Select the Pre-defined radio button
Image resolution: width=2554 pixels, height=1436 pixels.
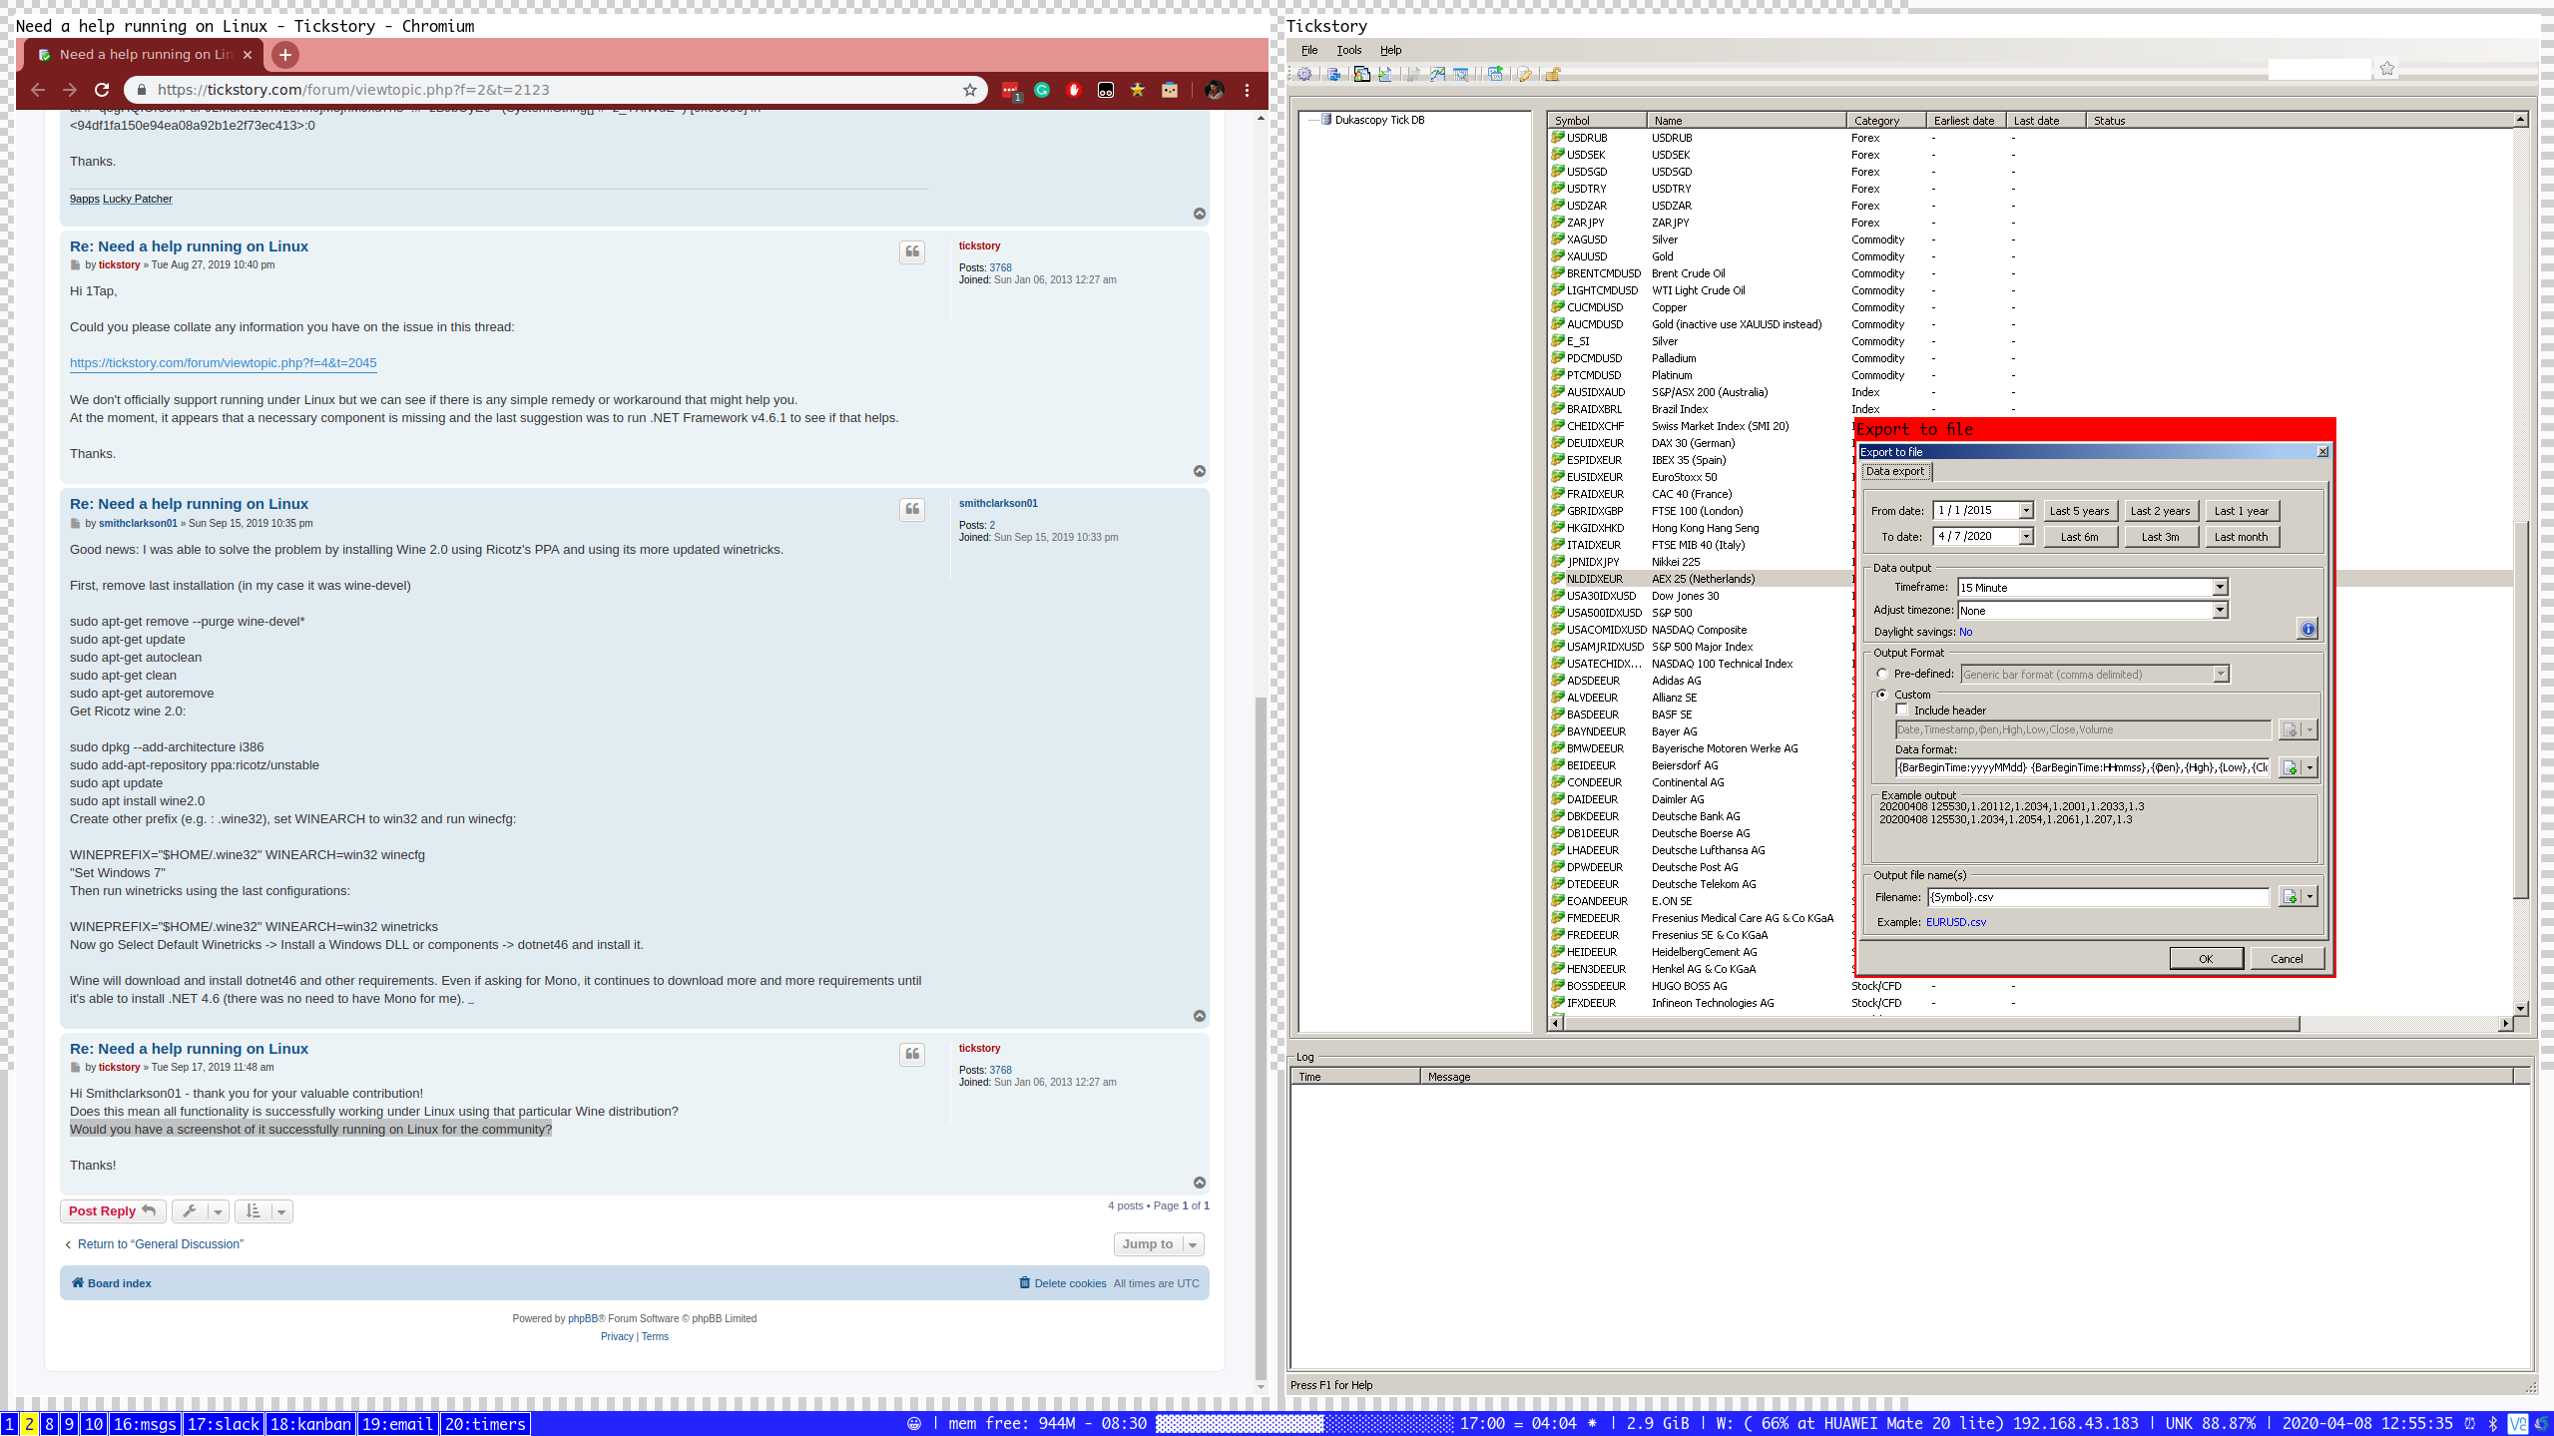pos(1882,674)
